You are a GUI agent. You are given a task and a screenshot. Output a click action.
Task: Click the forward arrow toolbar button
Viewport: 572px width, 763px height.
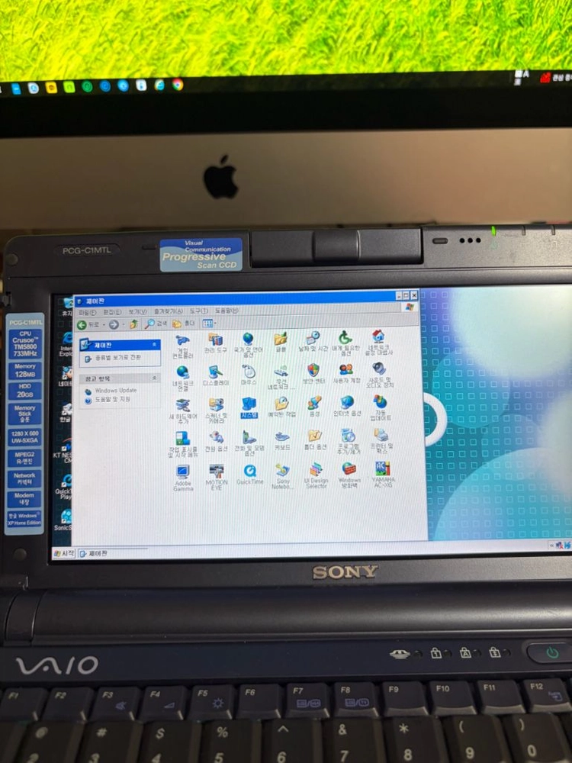(114, 324)
